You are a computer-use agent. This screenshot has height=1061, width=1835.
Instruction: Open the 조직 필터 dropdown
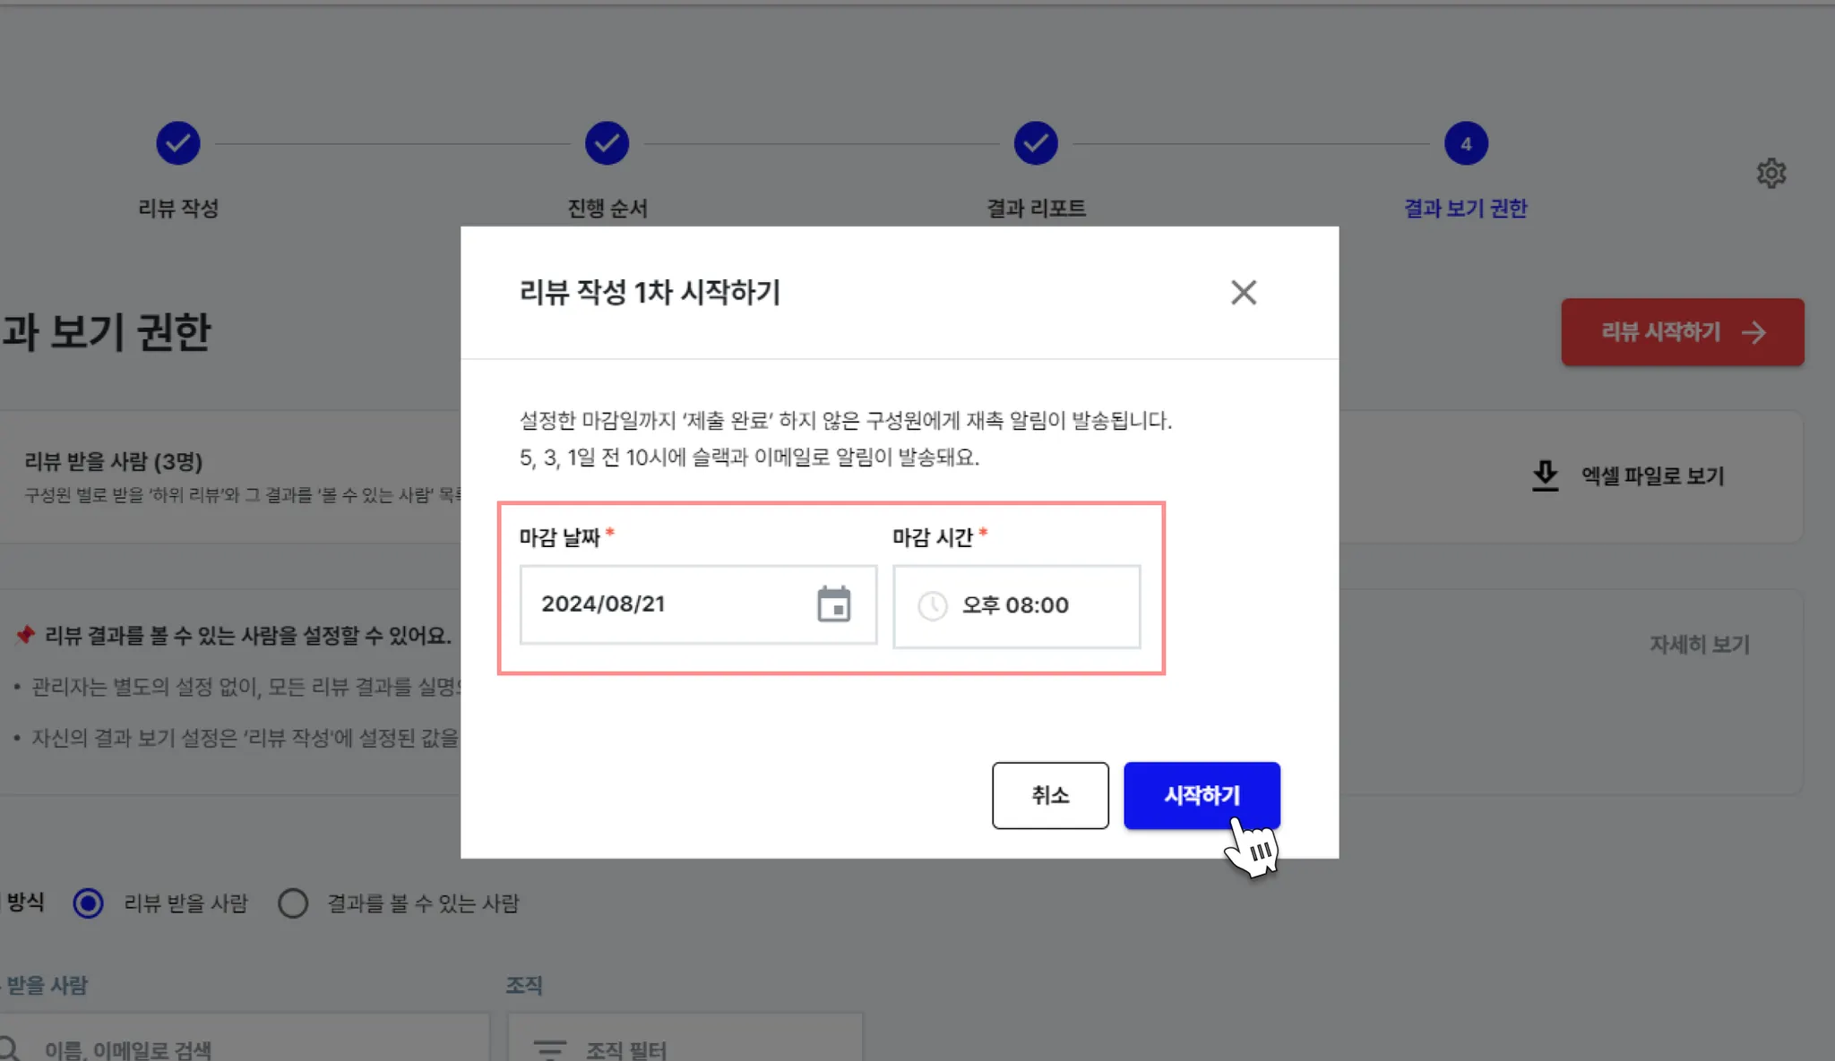(685, 1046)
